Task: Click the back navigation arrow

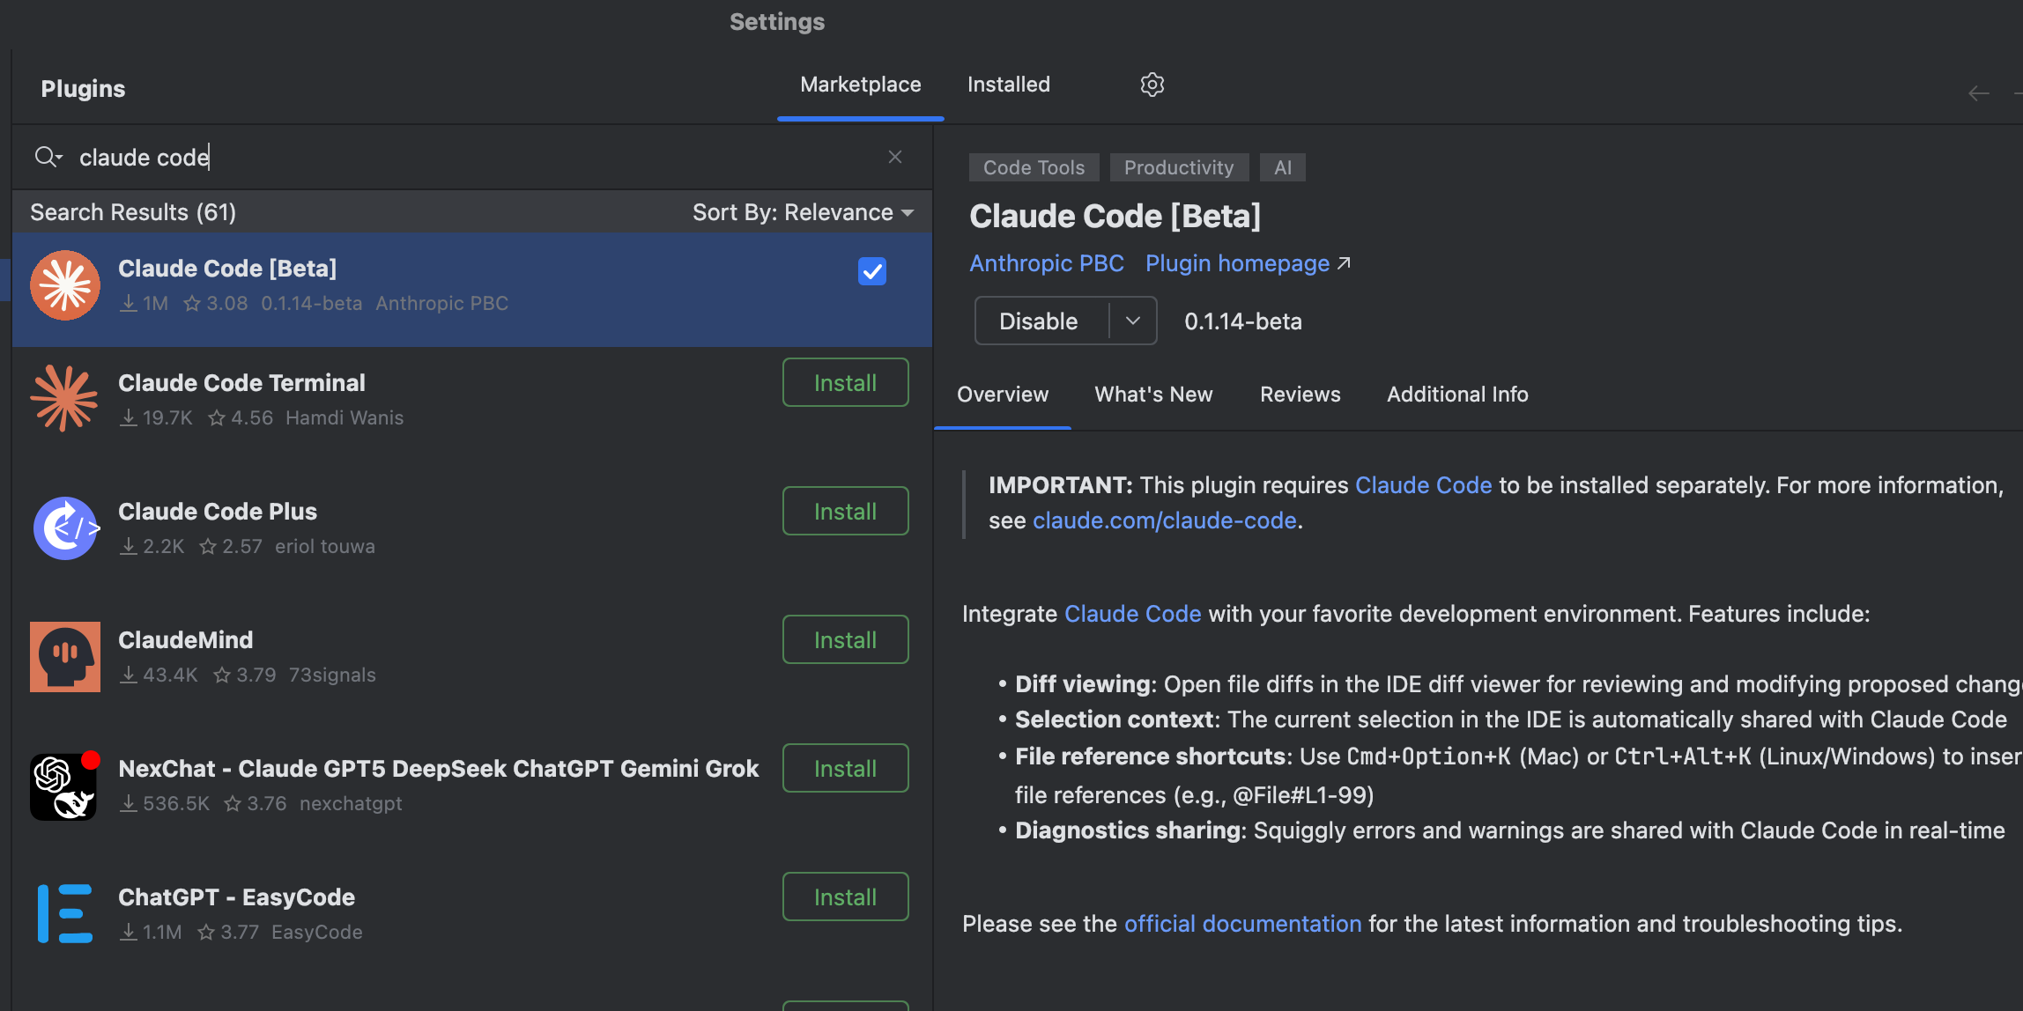Action: [1978, 93]
